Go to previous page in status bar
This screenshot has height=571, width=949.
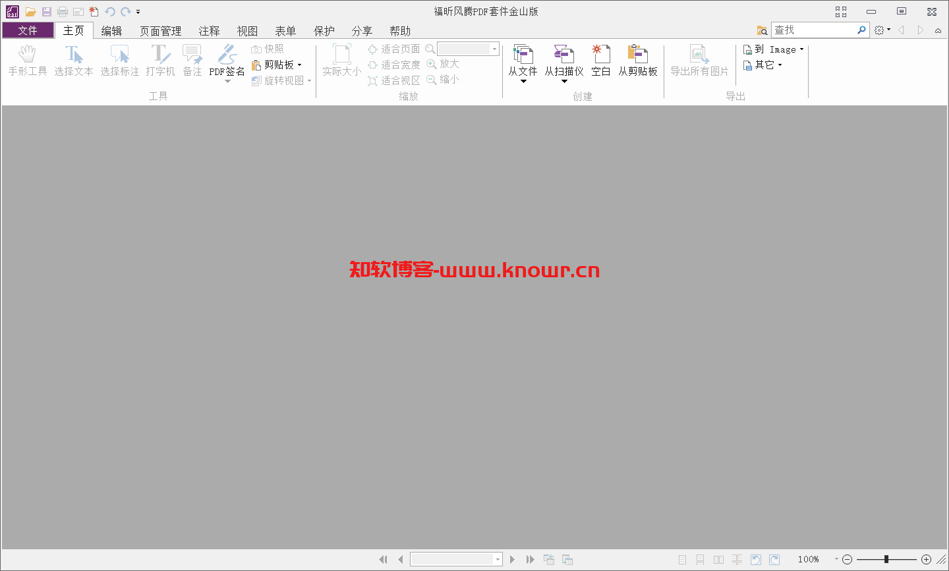(401, 559)
